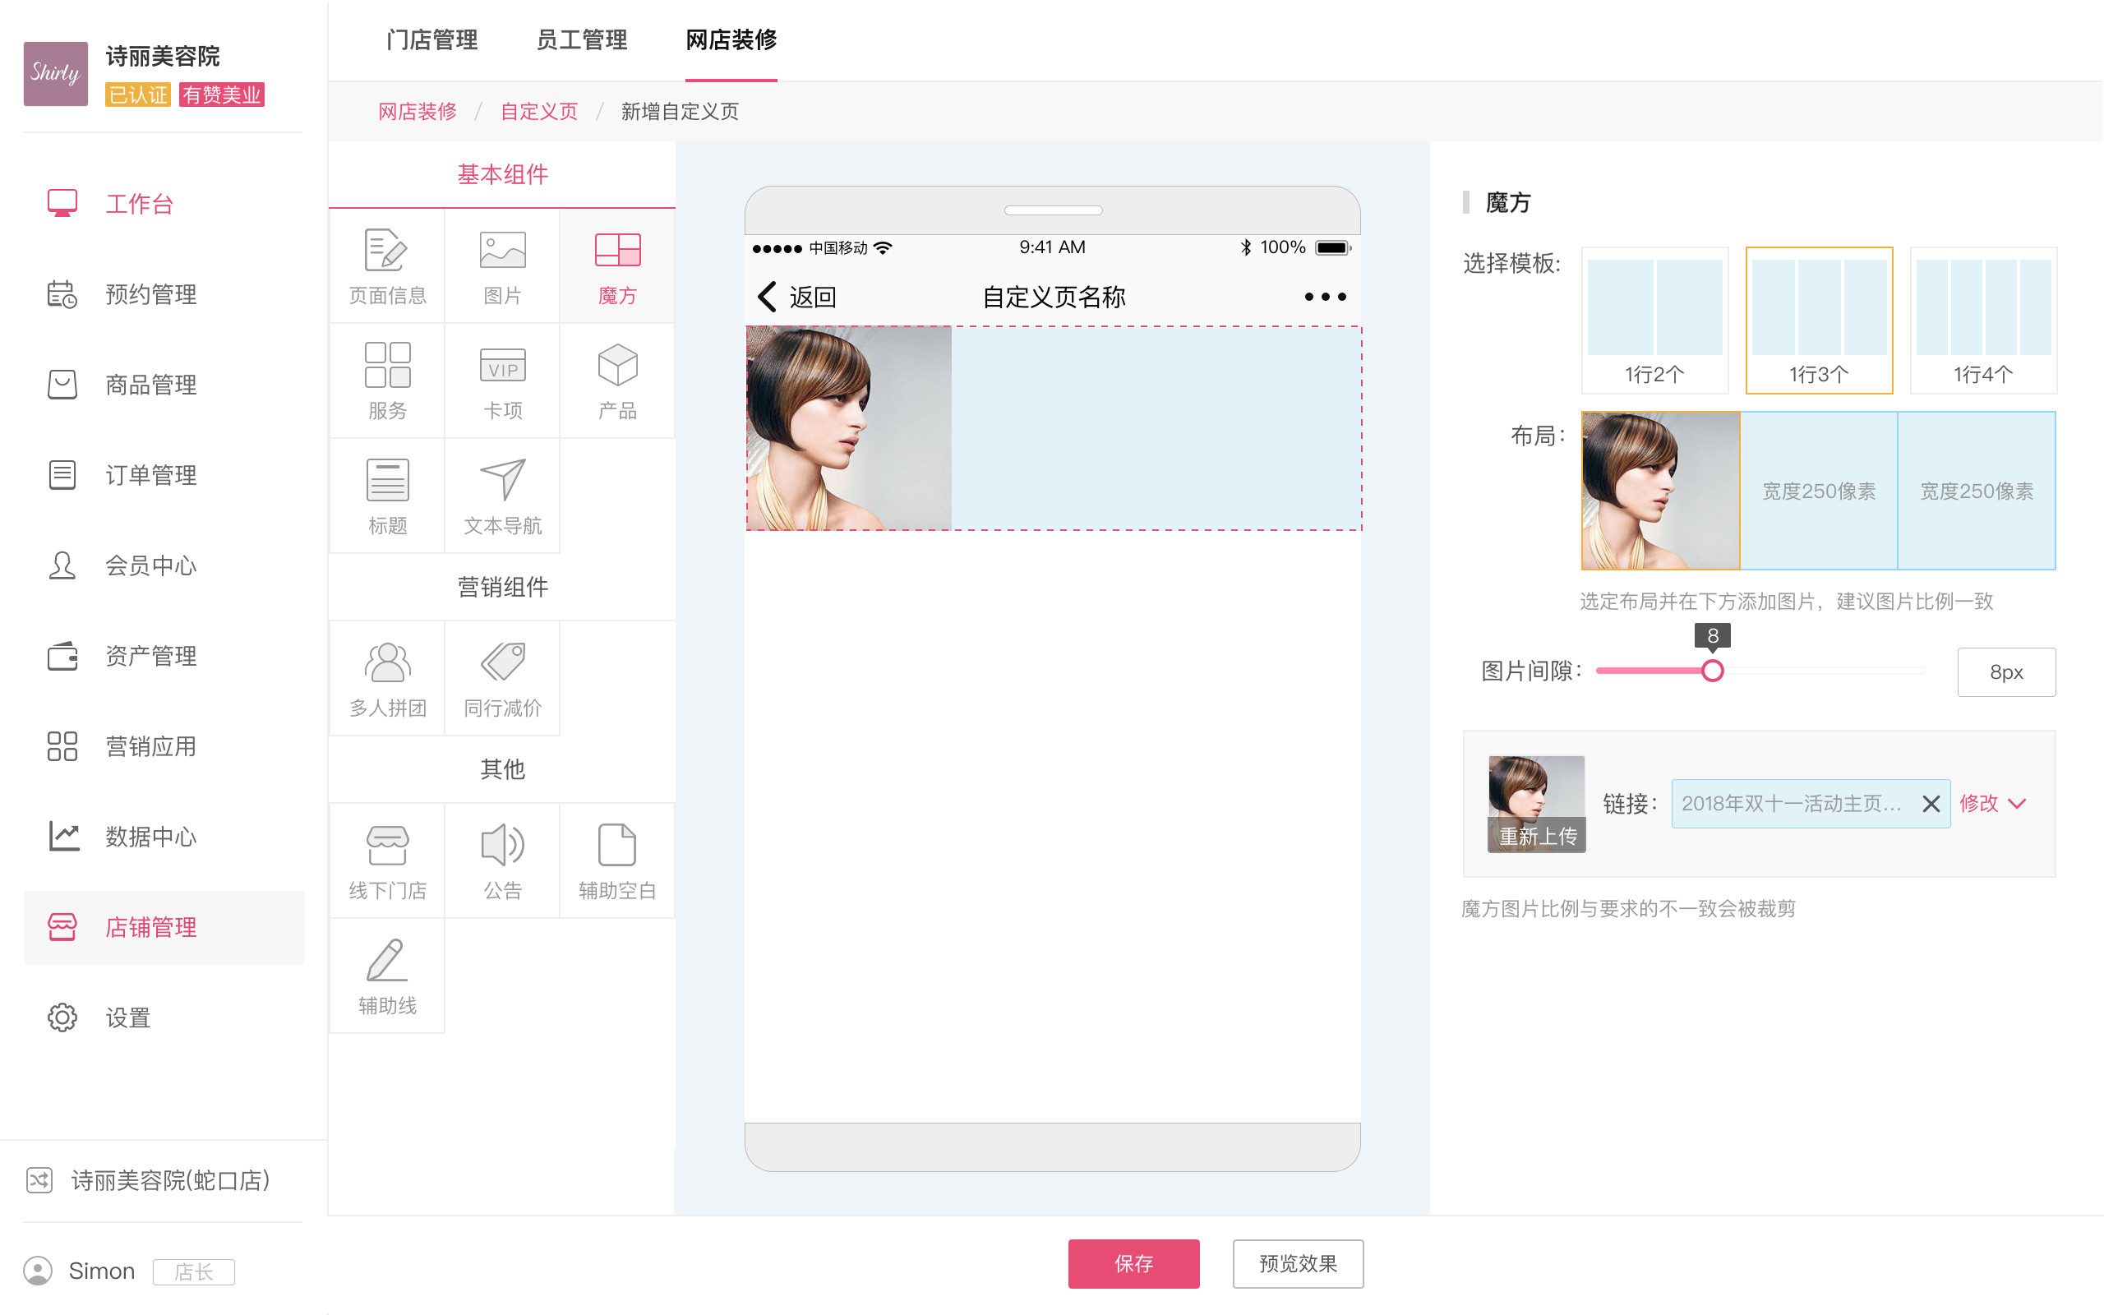Add the 辅助线 divider line component
This screenshot has width=2104, height=1315.
tap(387, 976)
